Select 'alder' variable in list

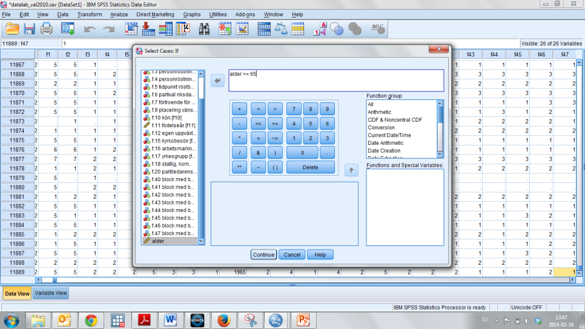tap(170, 241)
